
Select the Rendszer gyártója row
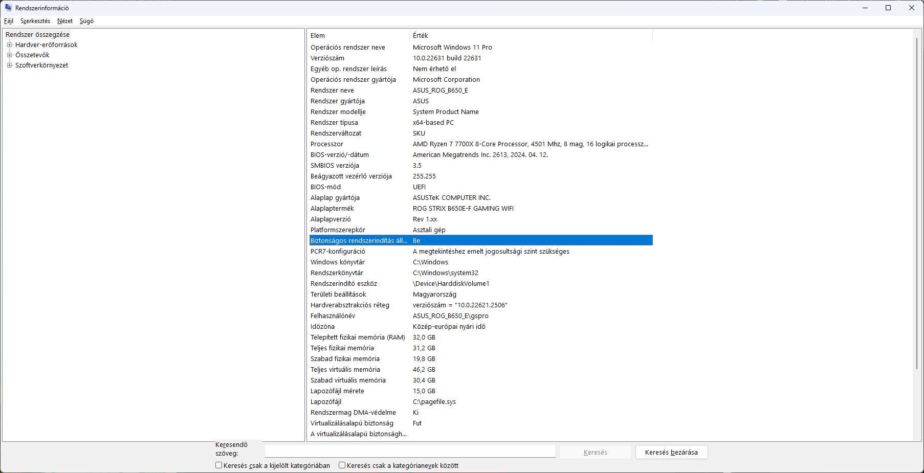click(481, 101)
